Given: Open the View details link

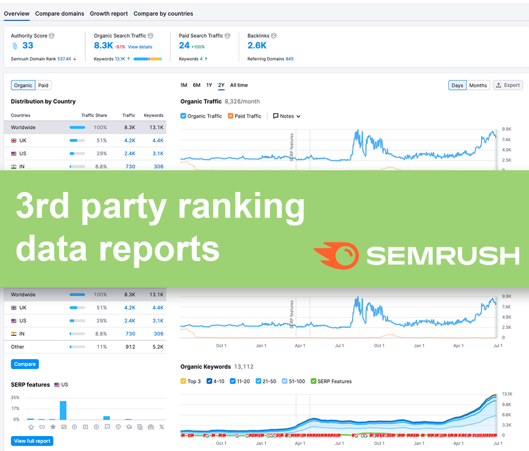Looking at the screenshot, I should (140, 47).
